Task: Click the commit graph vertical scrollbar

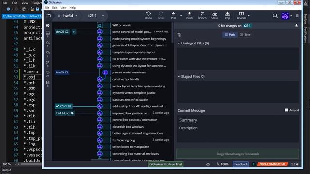Action: 173,32
